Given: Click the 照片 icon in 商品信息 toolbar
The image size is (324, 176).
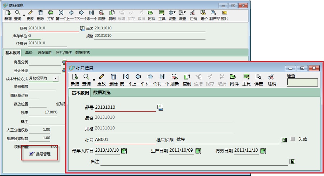Looking at the screenshot, I should coord(224,13).
